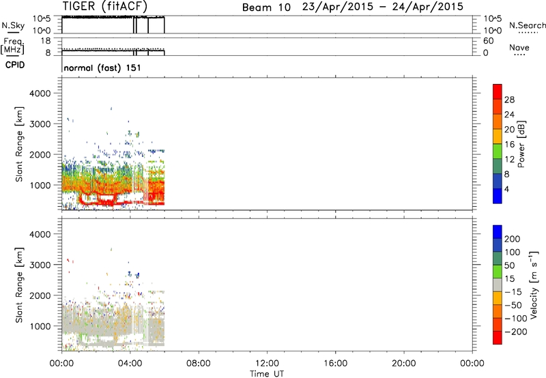
Task: Click the 'TIGER (fitACF)' title text
Action: click(x=105, y=6)
